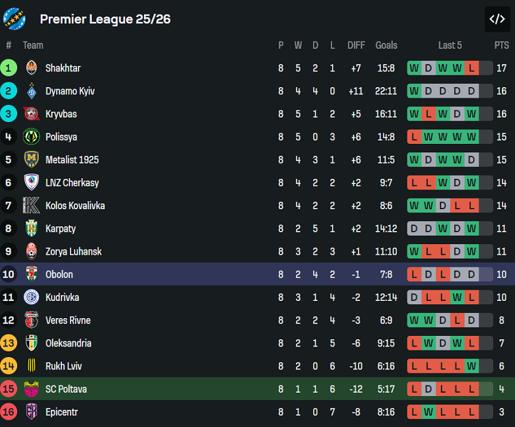This screenshot has width=515, height=427.
Task: Click Metalist 1925 team crest icon
Action: point(32,160)
